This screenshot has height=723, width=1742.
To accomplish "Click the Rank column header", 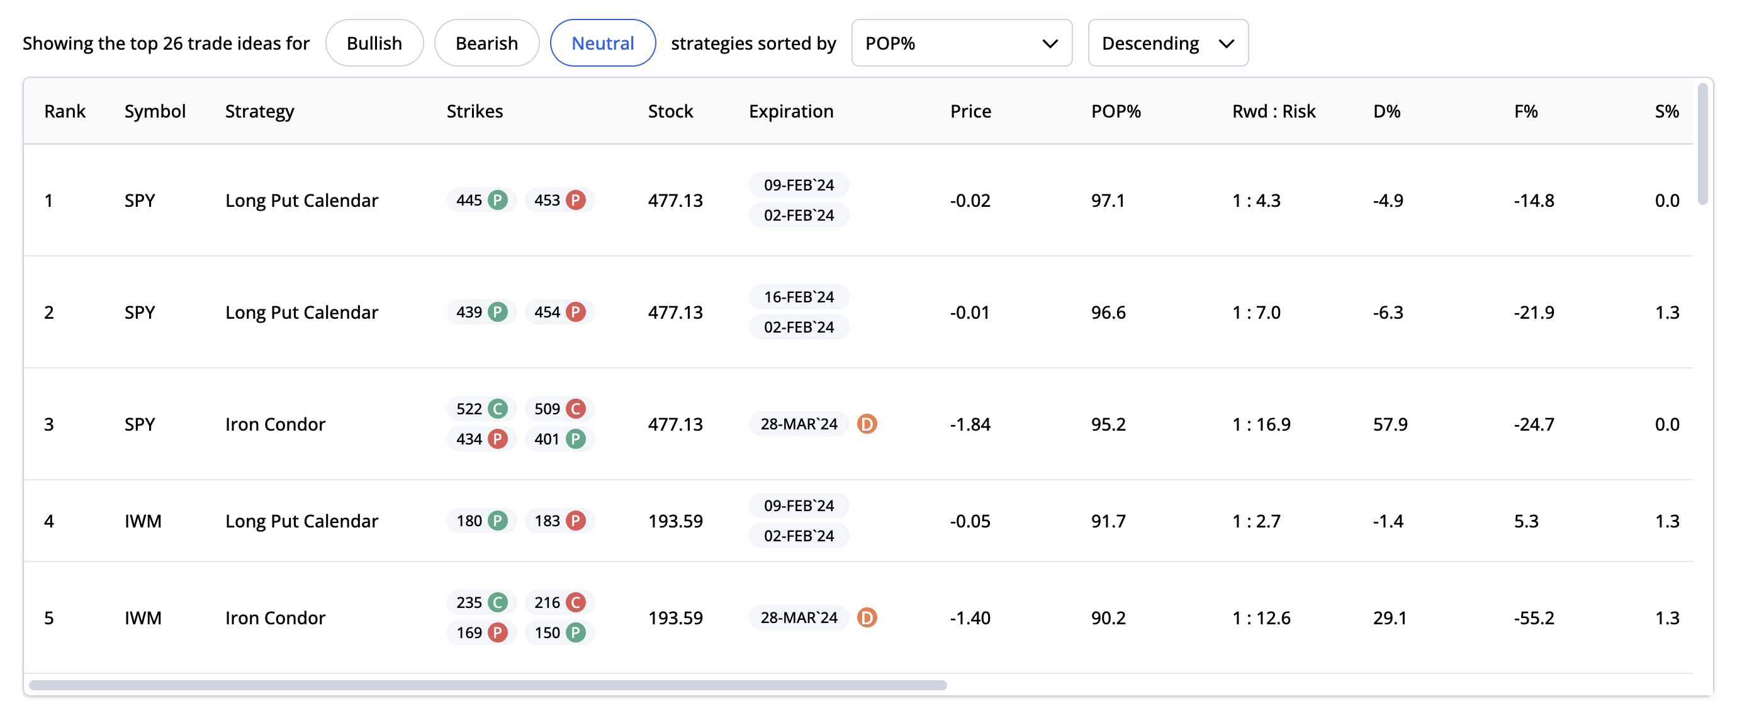I will tap(65, 111).
